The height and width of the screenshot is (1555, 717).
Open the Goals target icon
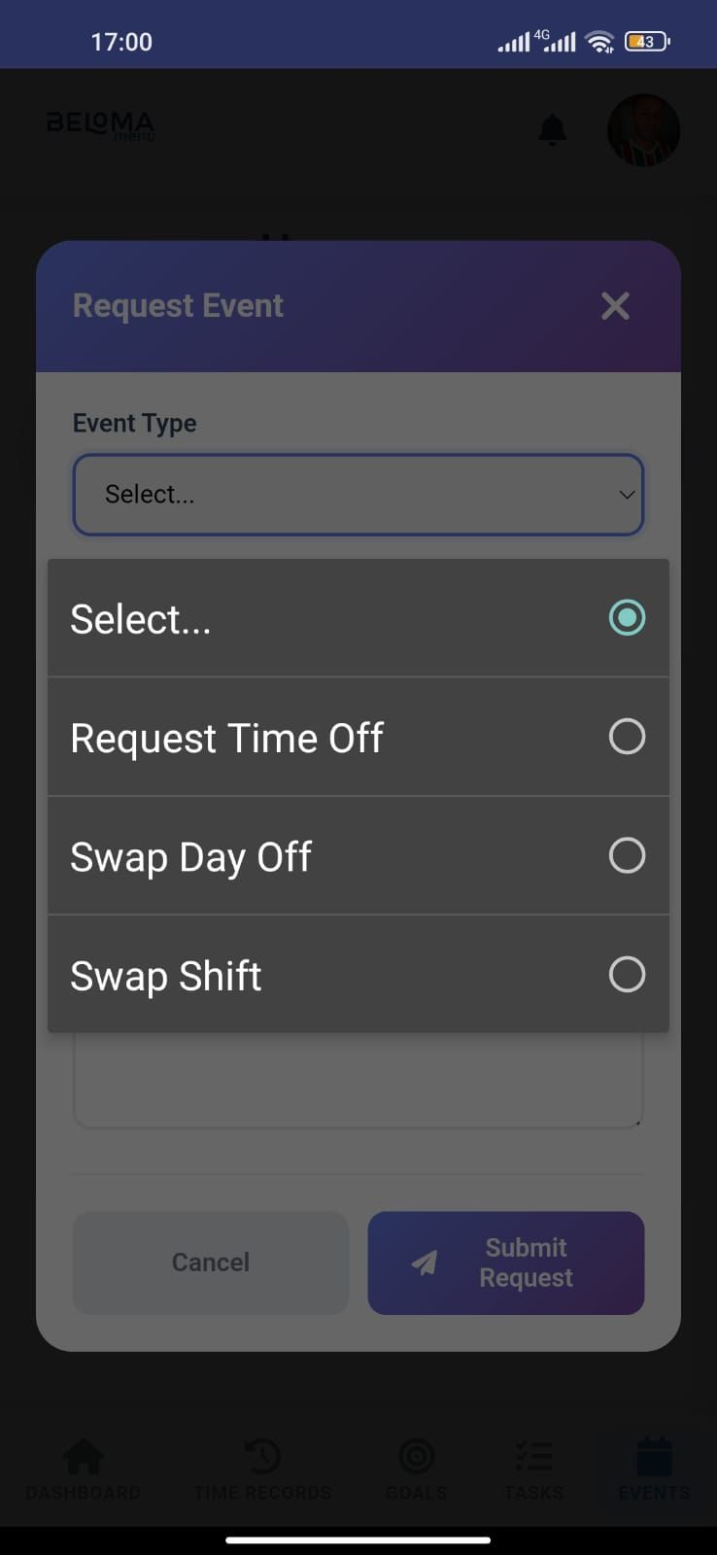click(417, 1456)
